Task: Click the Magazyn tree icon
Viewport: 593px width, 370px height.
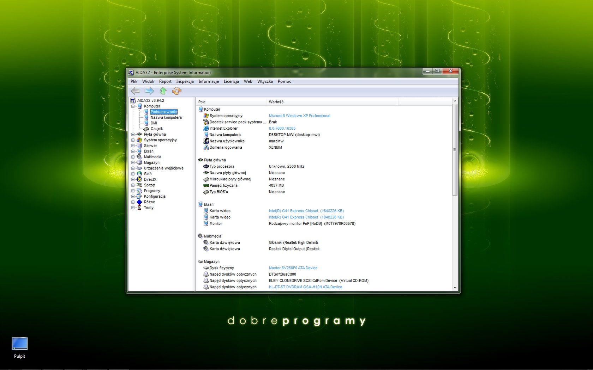Action: click(x=139, y=162)
